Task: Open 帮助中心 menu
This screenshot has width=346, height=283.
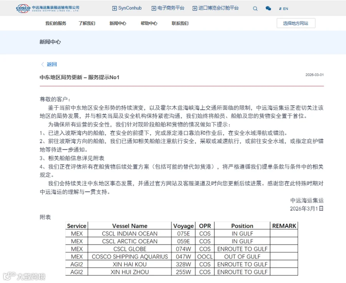Action: tap(149, 23)
